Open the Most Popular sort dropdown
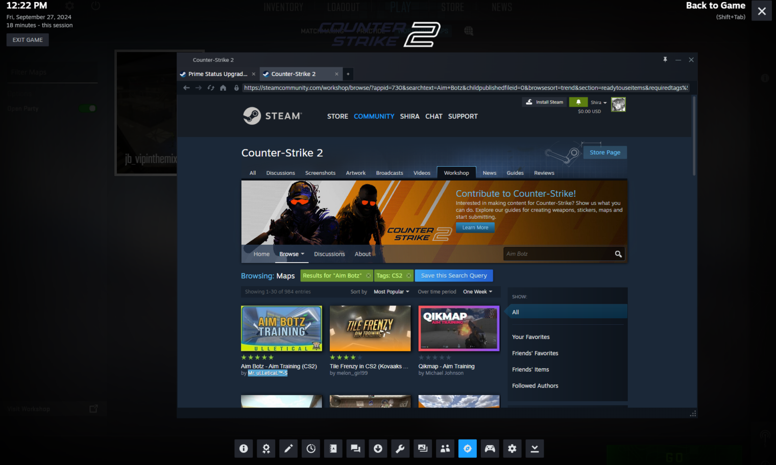 392,292
